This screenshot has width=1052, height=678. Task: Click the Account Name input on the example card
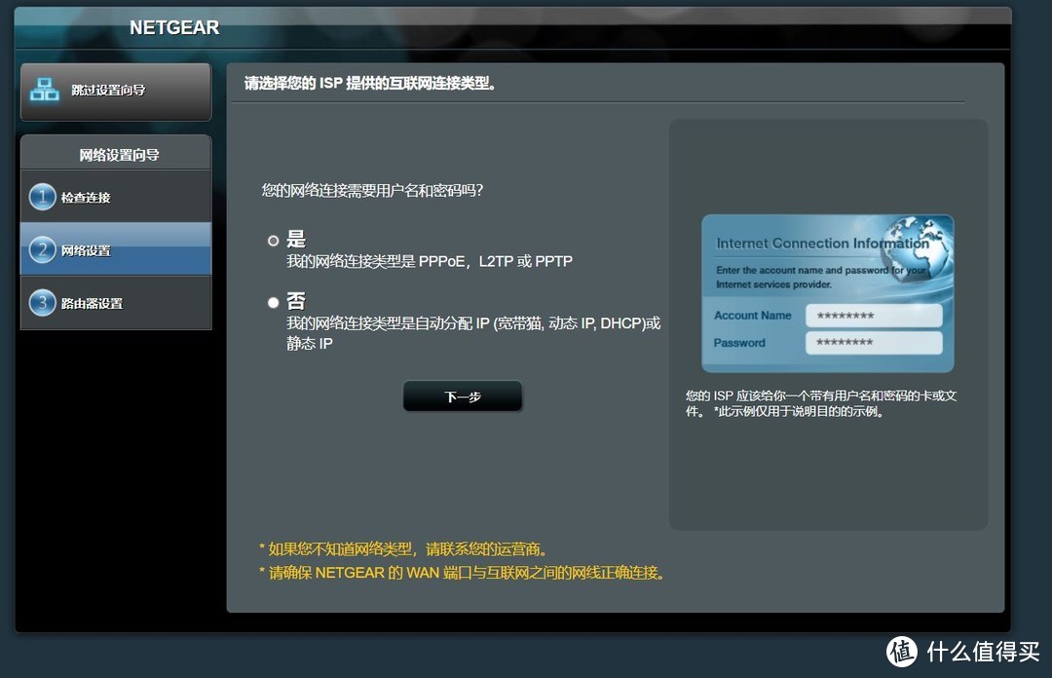pos(874,315)
